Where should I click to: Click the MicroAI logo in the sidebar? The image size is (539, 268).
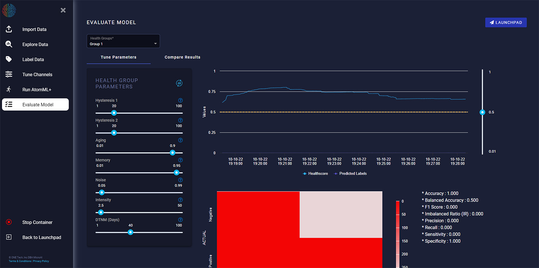point(9,10)
